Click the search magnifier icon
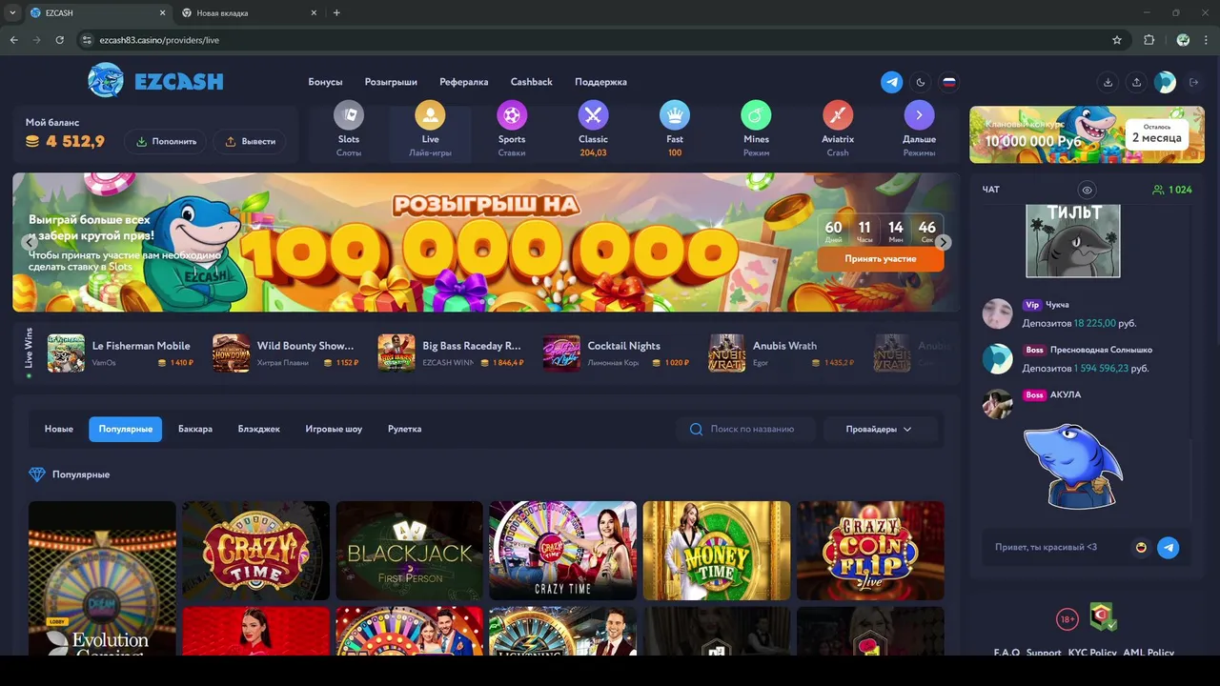1220x686 pixels. point(696,429)
